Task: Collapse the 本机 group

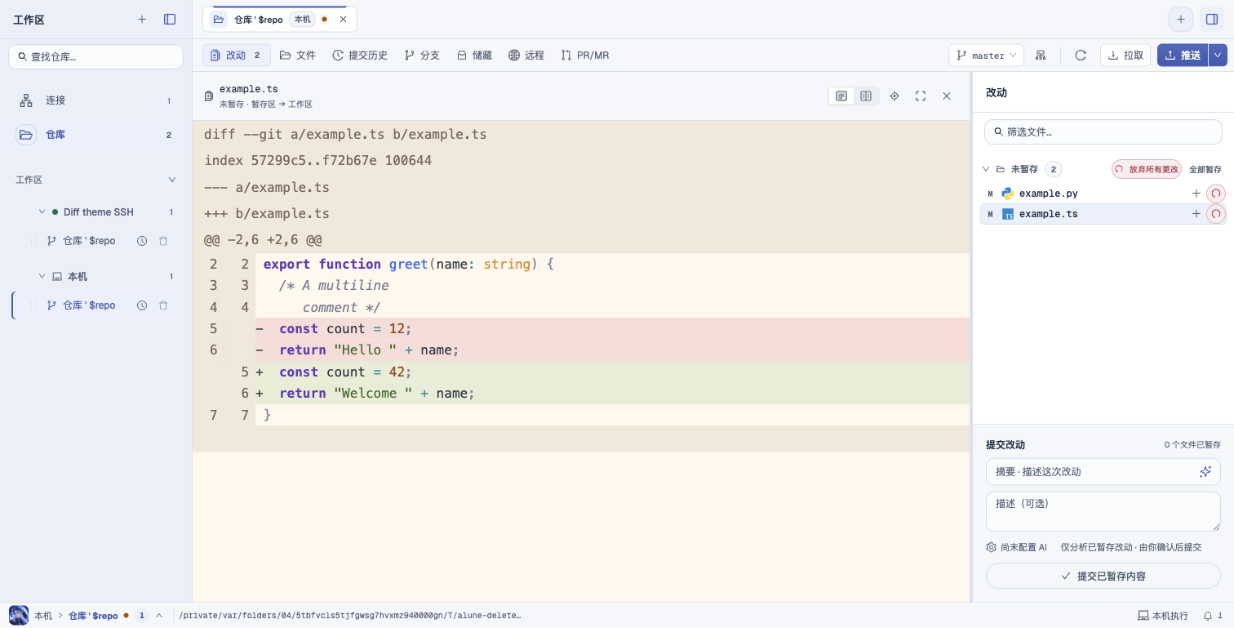Action: [x=42, y=276]
